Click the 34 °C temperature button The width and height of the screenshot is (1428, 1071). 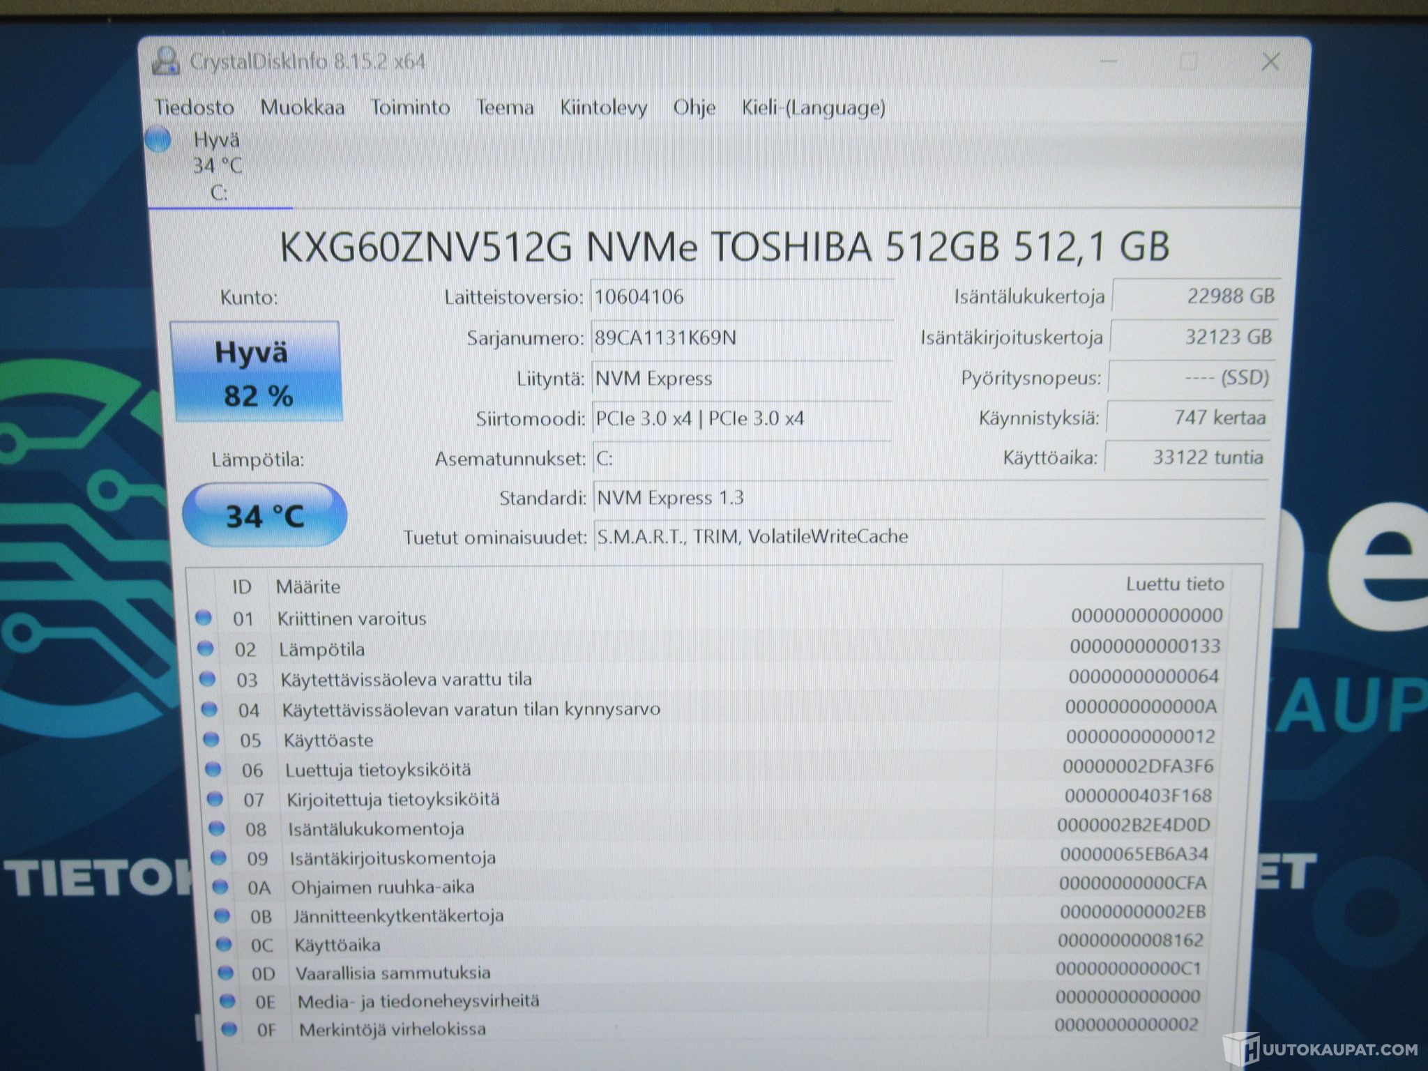265,516
